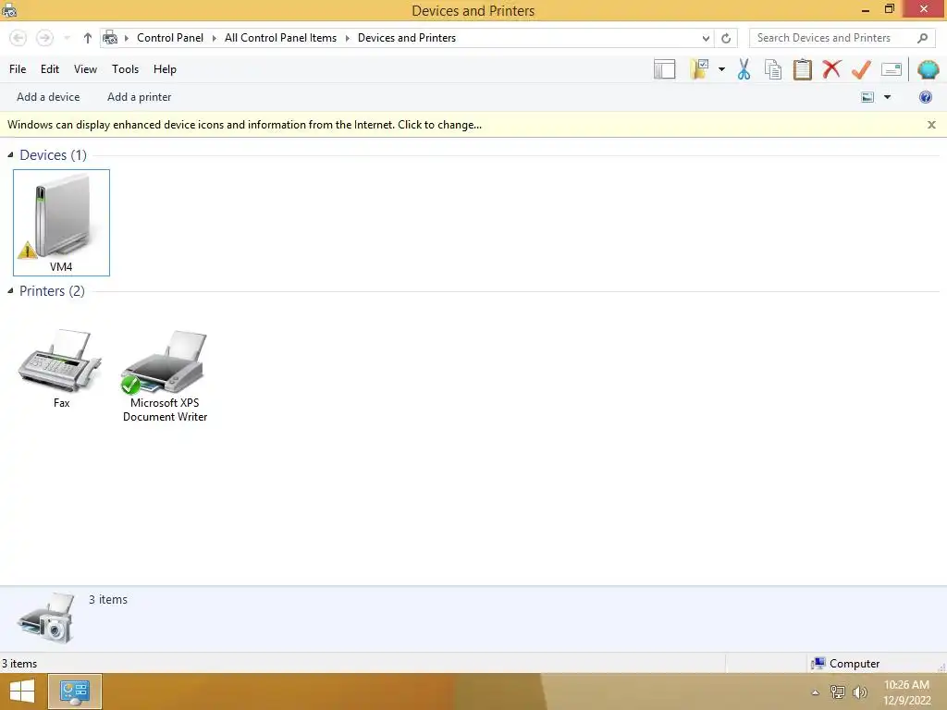
Task: Click the orange checkmark Properties icon
Action: 861,69
